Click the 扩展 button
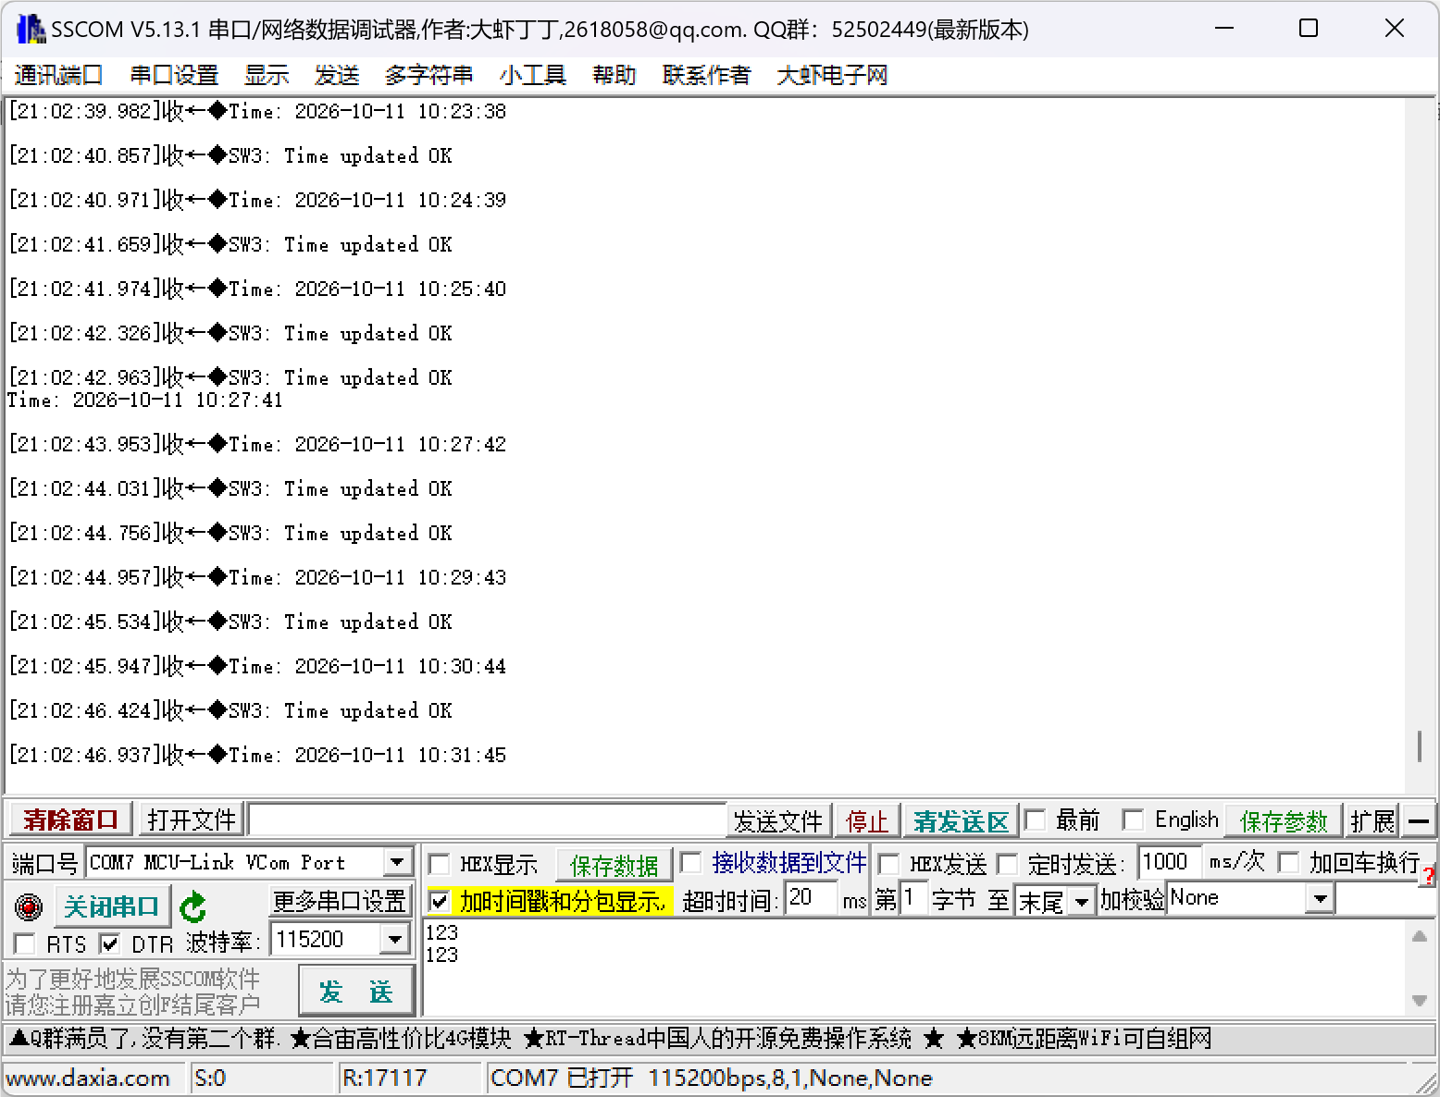The image size is (1440, 1097). point(1372,820)
